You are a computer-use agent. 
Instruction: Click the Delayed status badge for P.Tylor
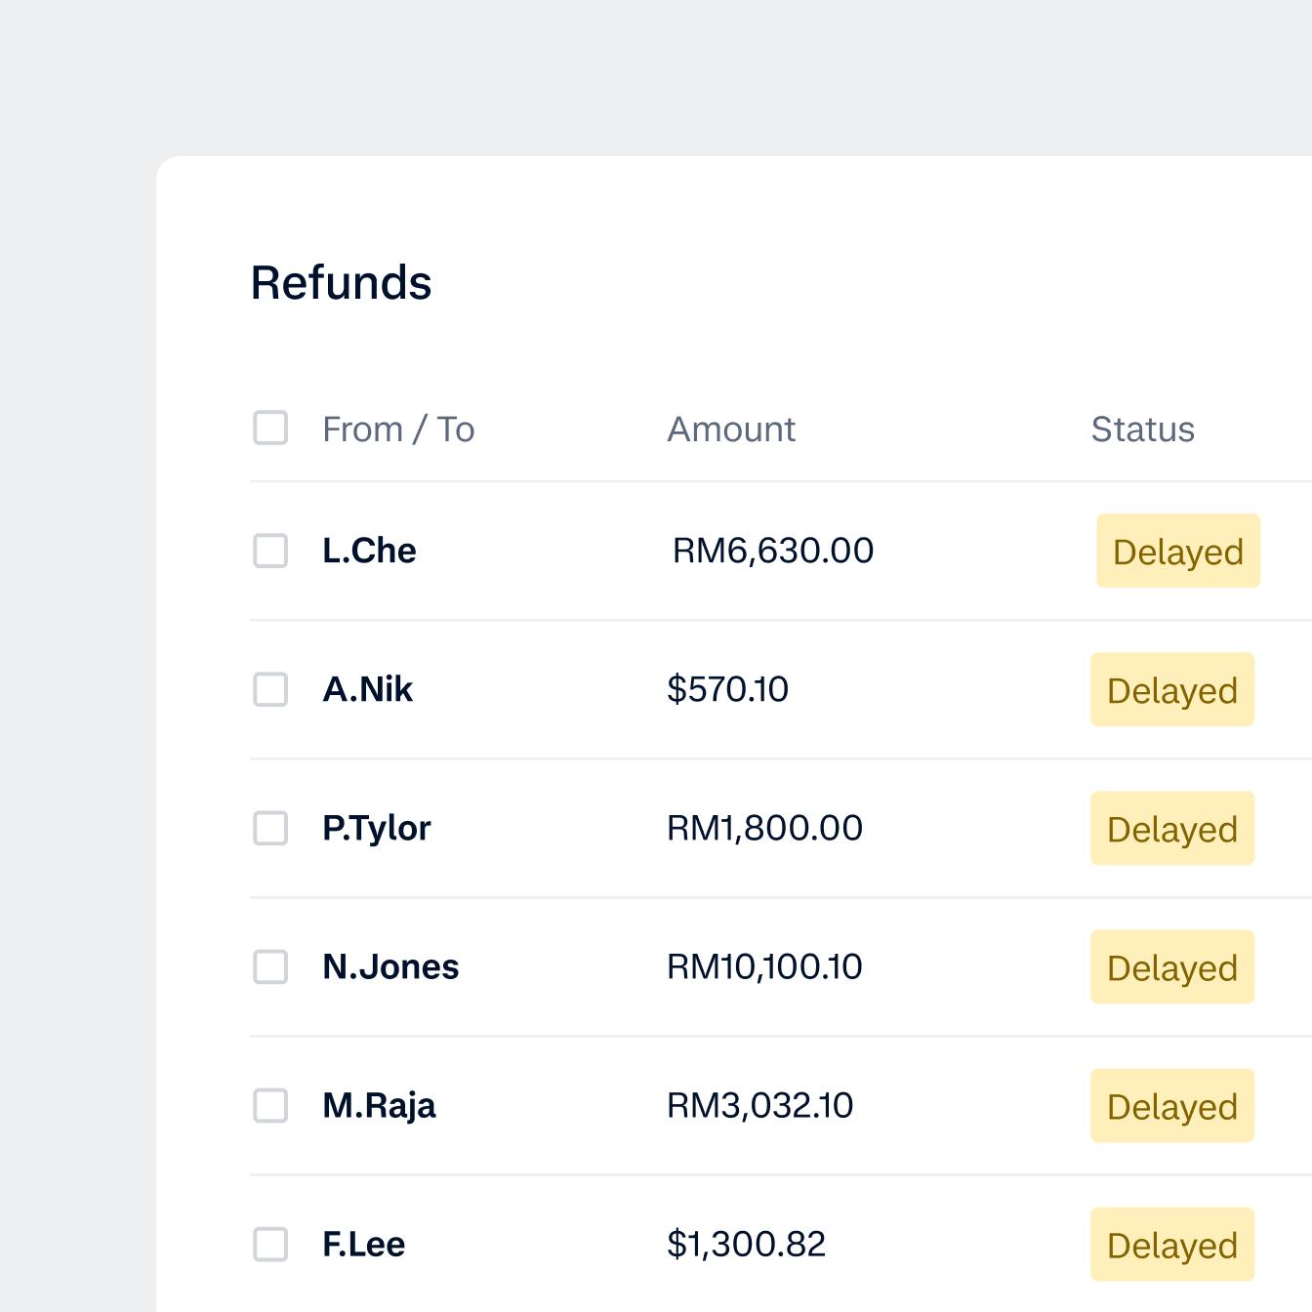[1171, 828]
